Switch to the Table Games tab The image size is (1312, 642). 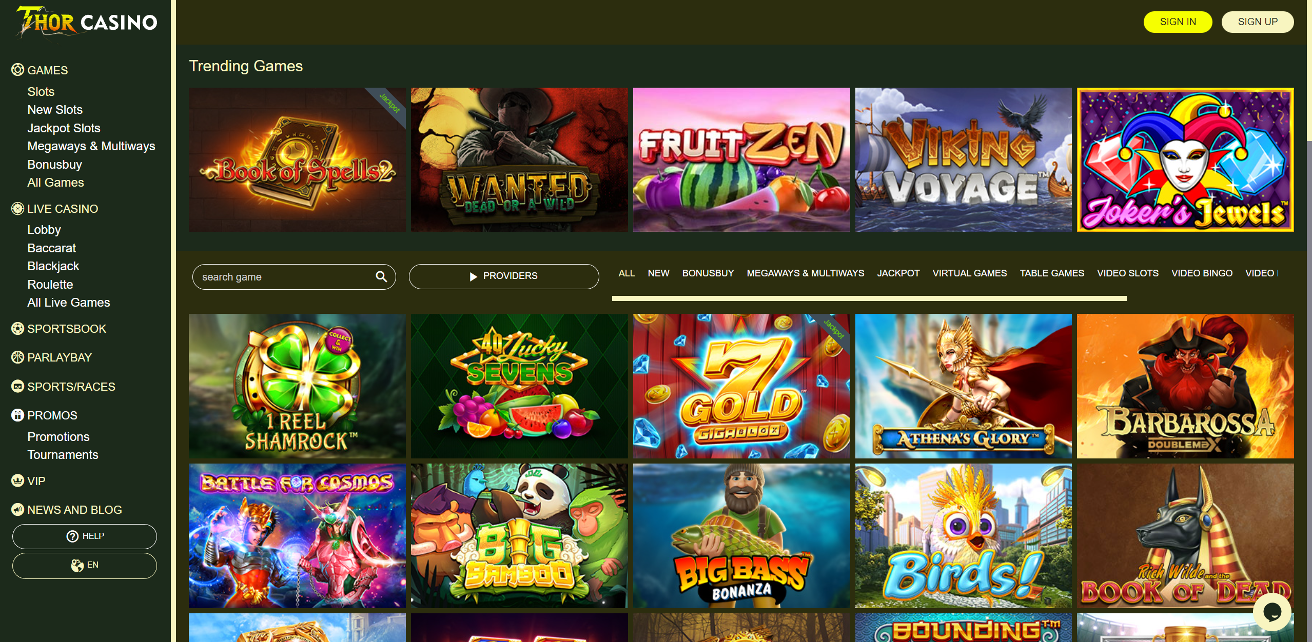pyautogui.click(x=1051, y=273)
